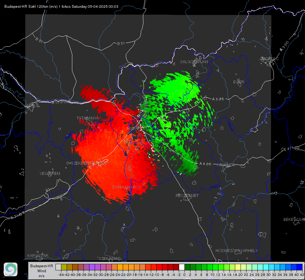Click the HÓDMEZŐVÁSÁRHELY city label
This screenshot has width=305, height=280.
pos(236,251)
